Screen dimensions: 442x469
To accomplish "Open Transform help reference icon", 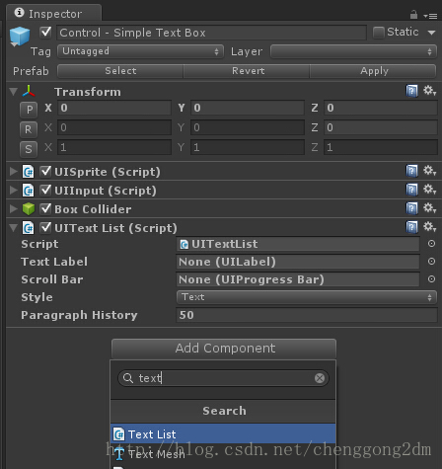I will click(411, 91).
